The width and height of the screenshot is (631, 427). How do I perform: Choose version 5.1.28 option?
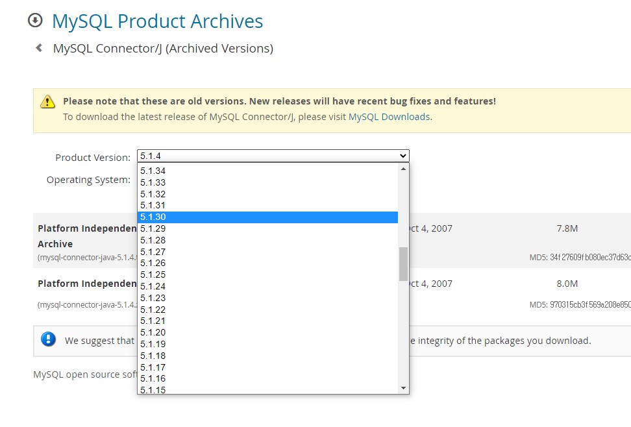pyautogui.click(x=267, y=240)
